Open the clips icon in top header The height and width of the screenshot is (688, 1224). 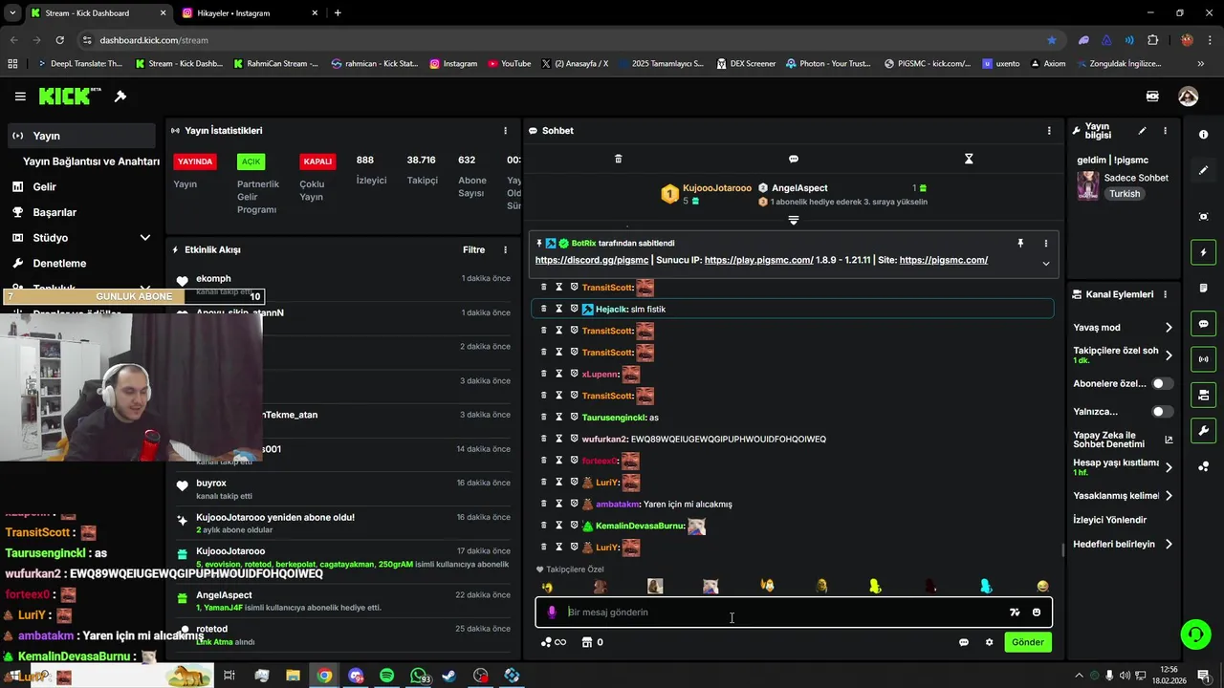(1152, 97)
